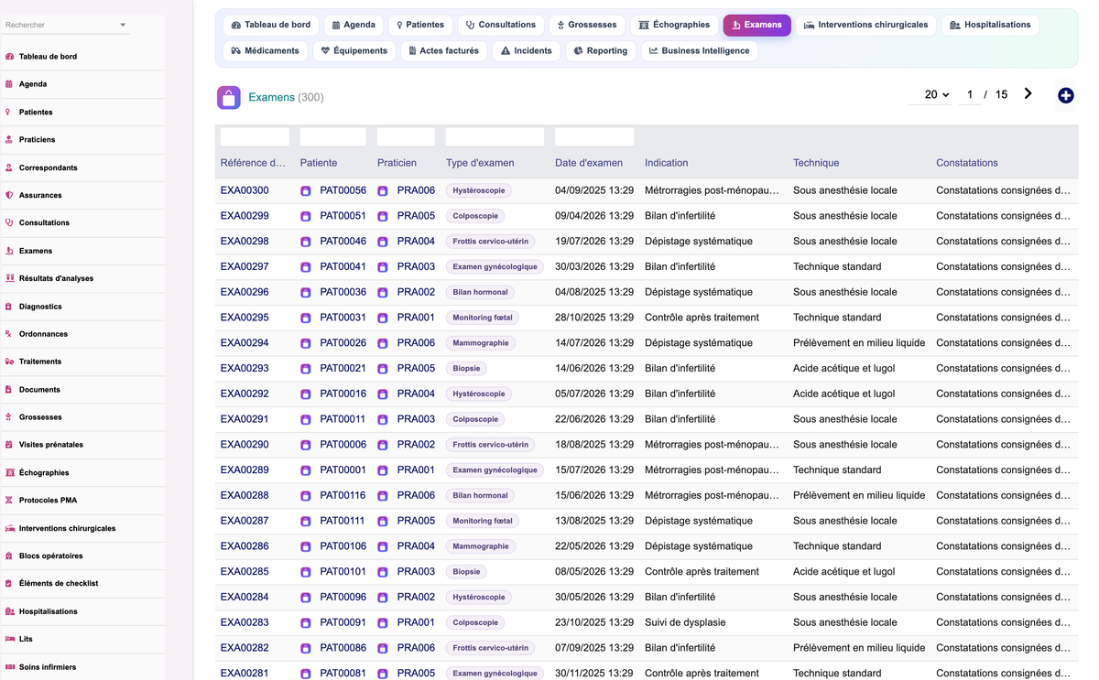The height and width of the screenshot is (680, 1099).
Task: Click the Incidents warning icon in top tabs
Action: 506,51
